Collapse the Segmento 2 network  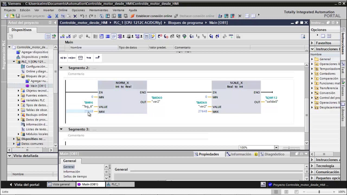click(61, 68)
